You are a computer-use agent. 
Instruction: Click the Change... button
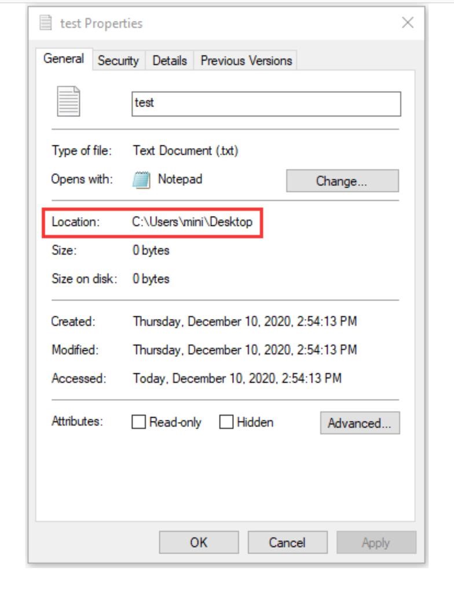point(342,181)
